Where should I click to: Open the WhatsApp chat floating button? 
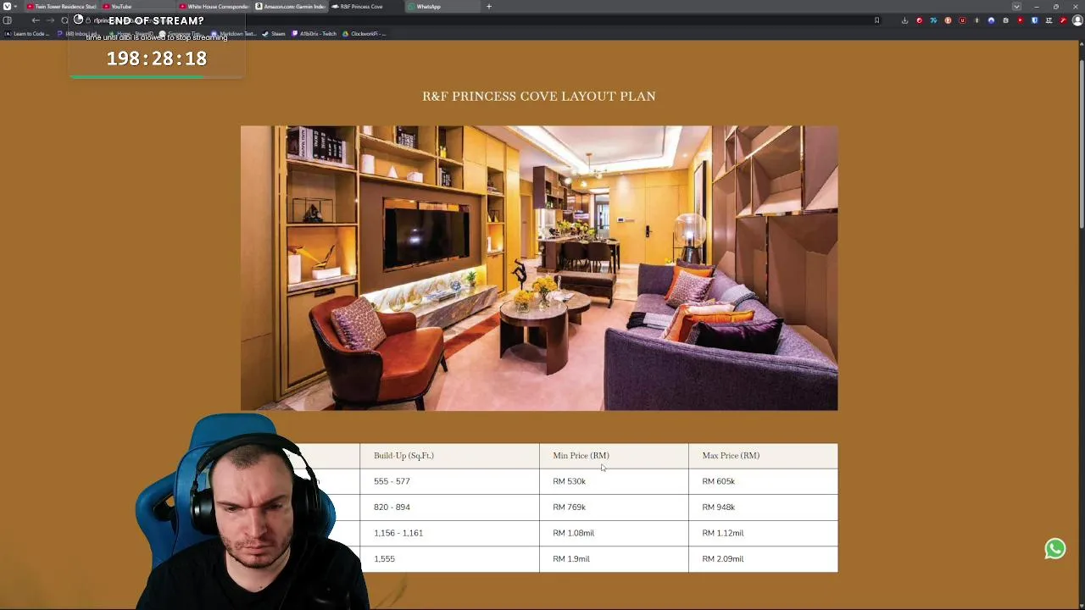coord(1054,549)
